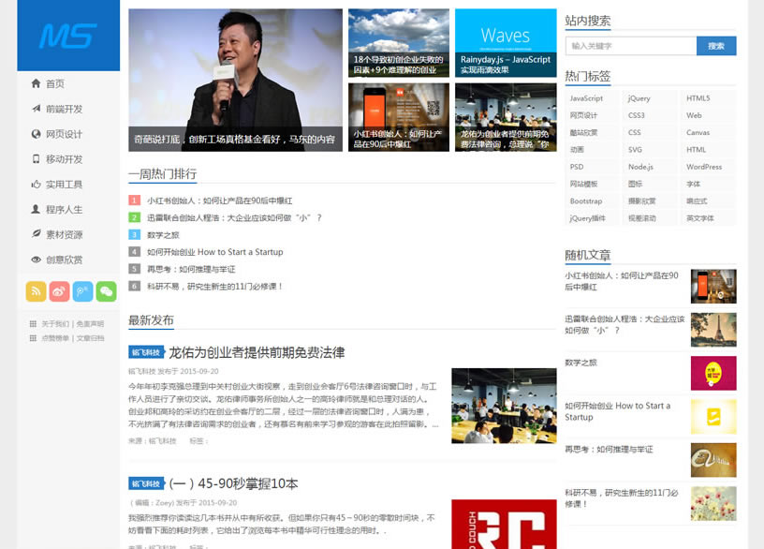Image resolution: width=764 pixels, height=549 pixels.
Task: Click the eye icon for 创意欣赏
Action: [x=36, y=260]
